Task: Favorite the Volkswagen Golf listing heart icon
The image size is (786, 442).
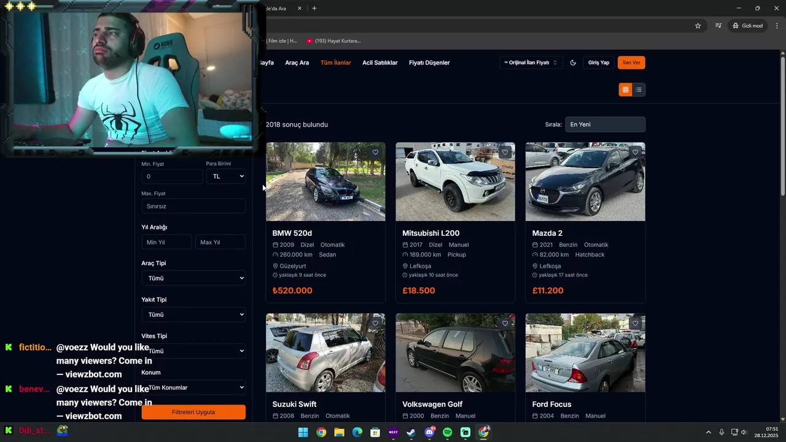Action: click(505, 324)
